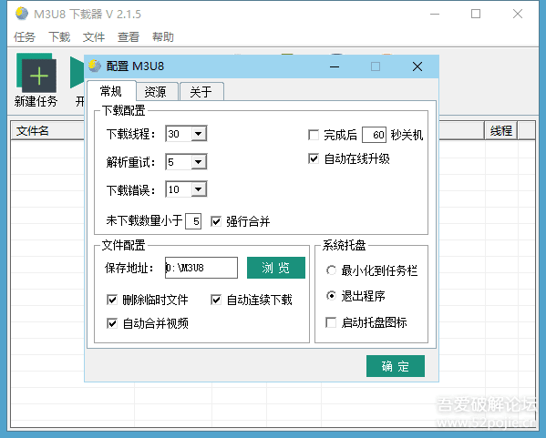Toggle the 强行合并 checkbox
This screenshot has width=546, height=438.
216,221
